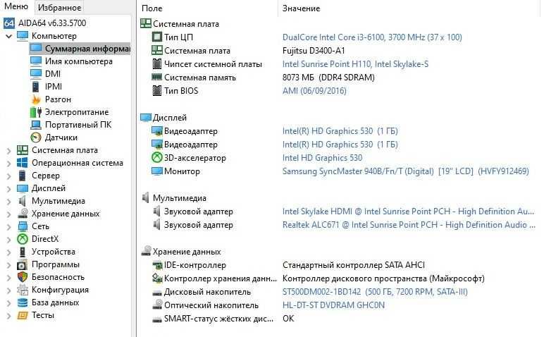This screenshot has height=337, width=551.
Task: Click the Датчики gauge icon
Action: tap(36, 137)
